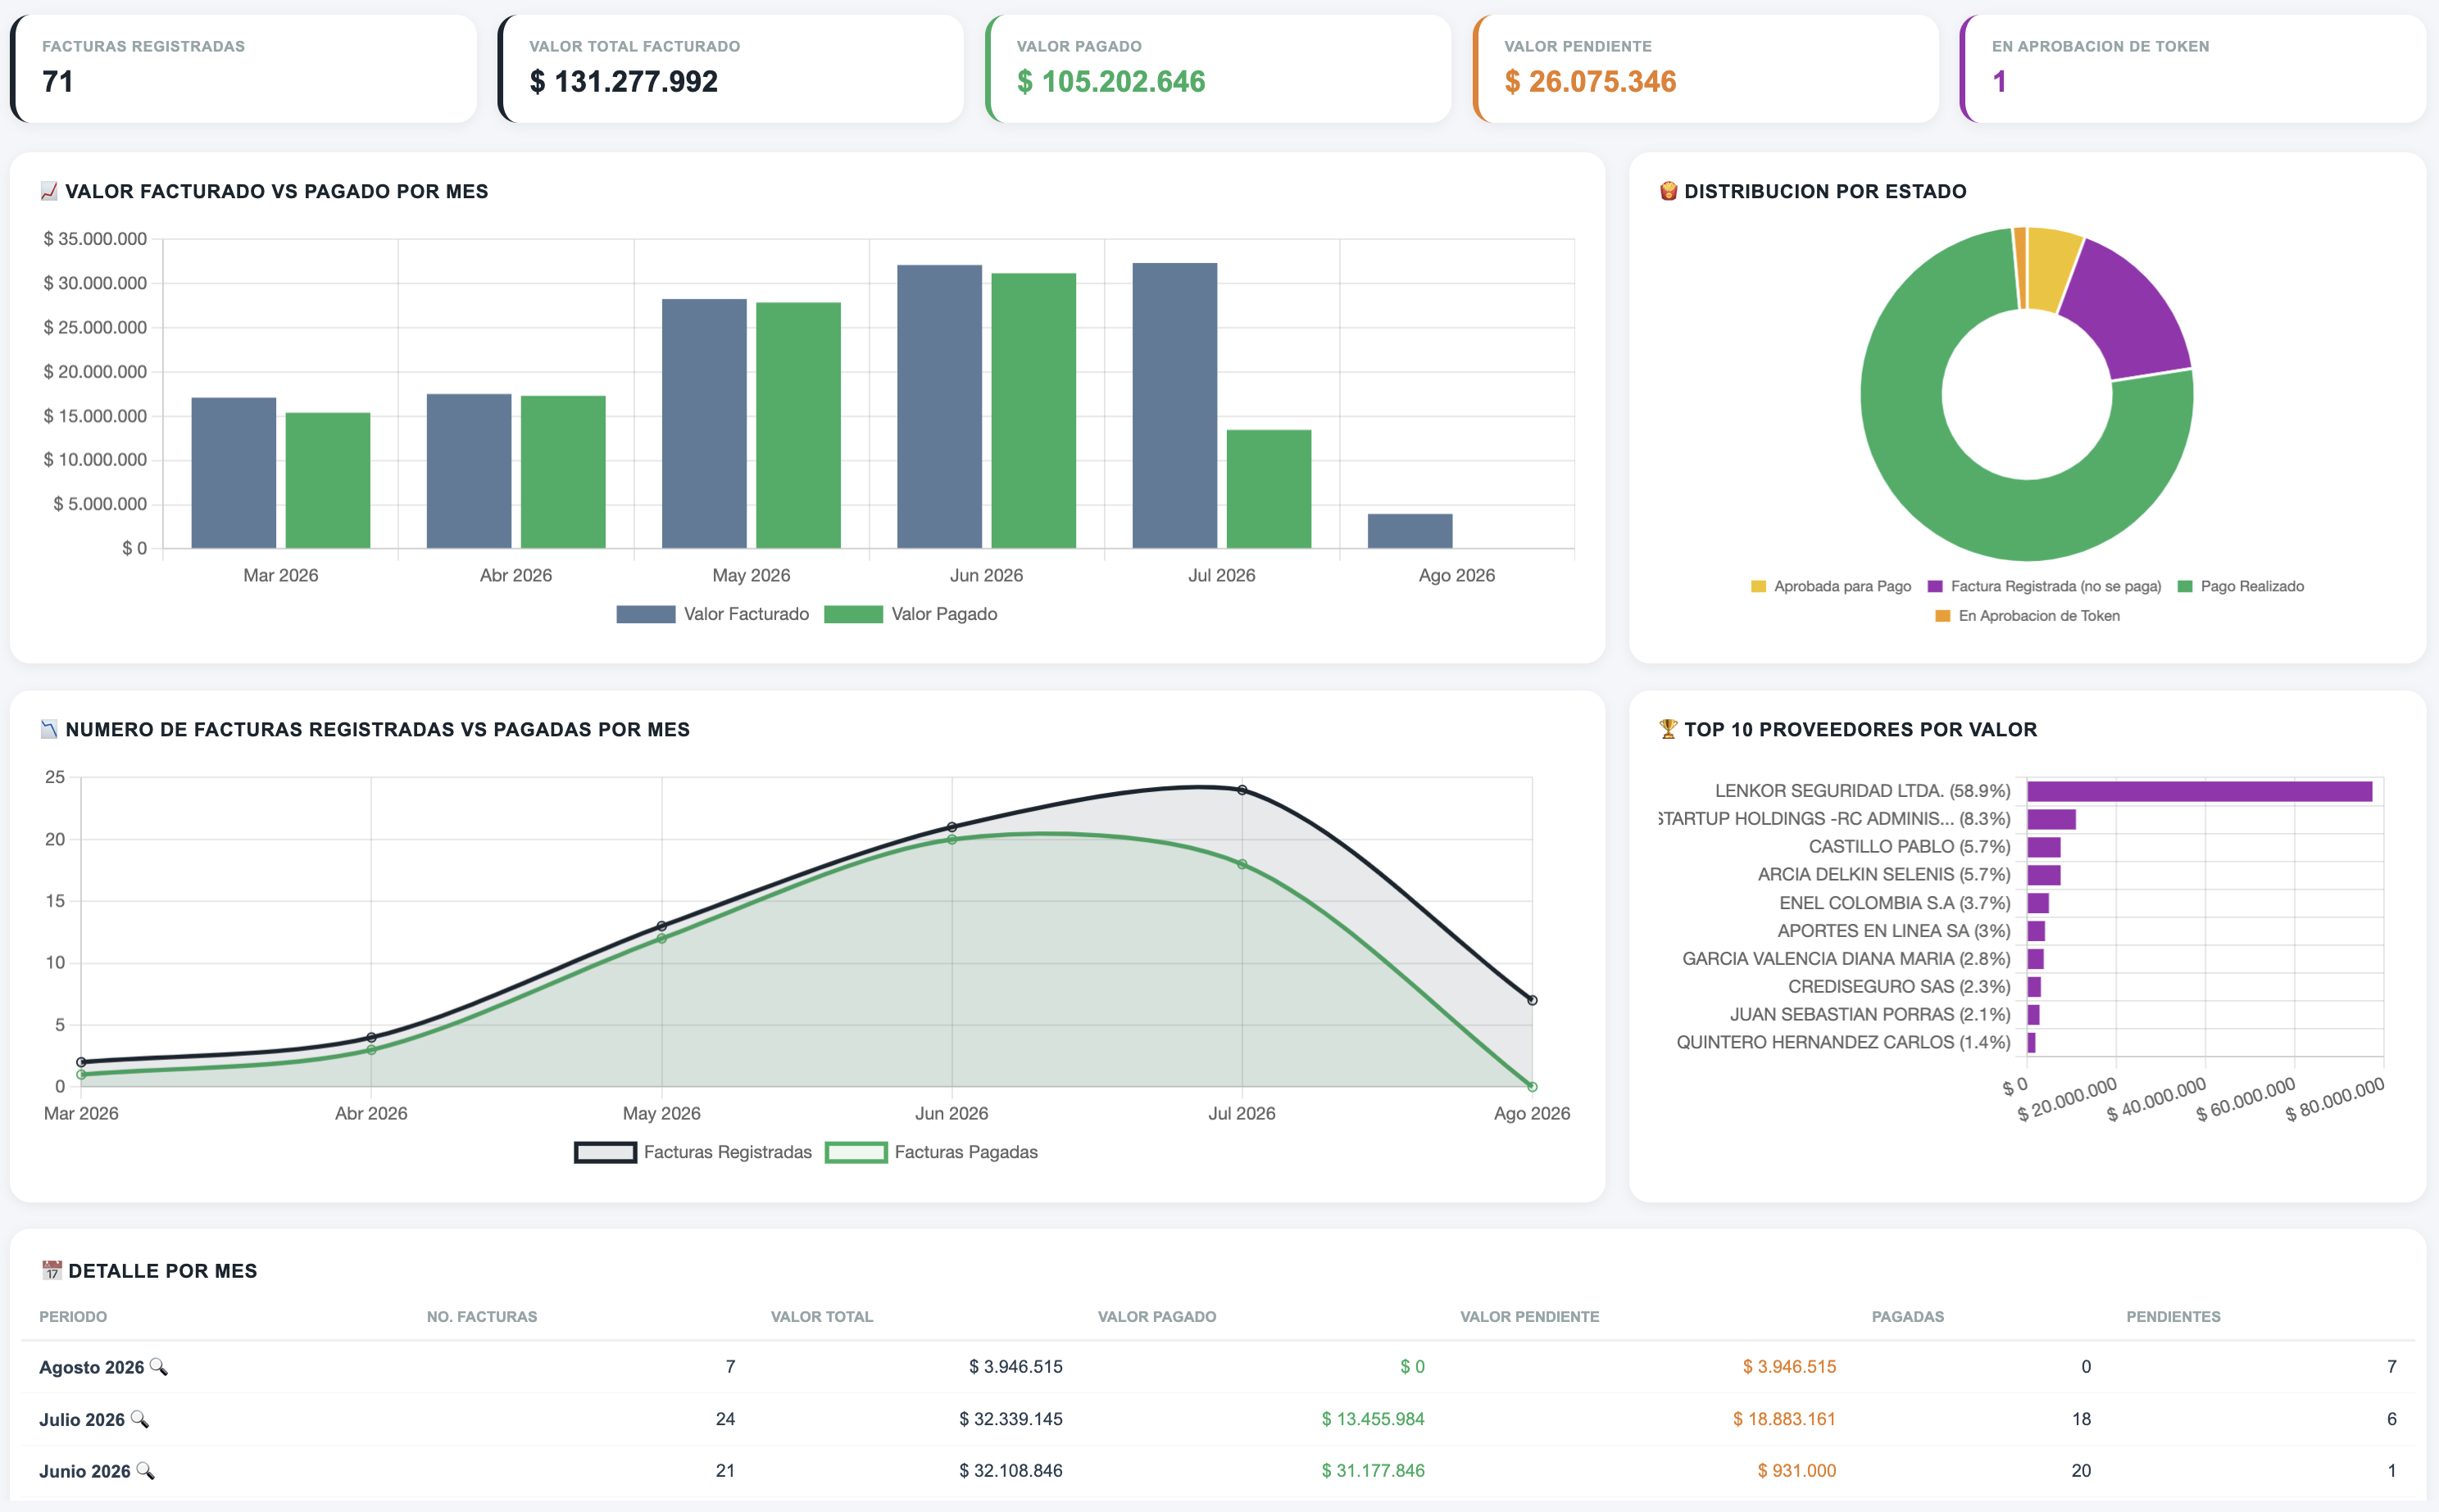Click the chart icon beside Valor Facturado vs Pagado
2439x1512 pixels.
pyautogui.click(x=49, y=191)
